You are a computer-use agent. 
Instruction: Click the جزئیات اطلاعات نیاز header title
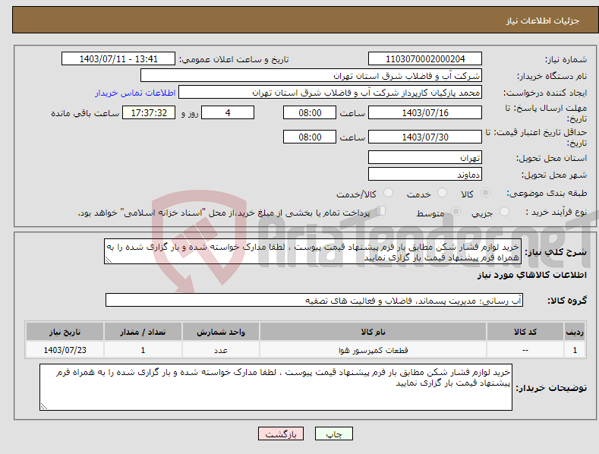pyautogui.click(x=543, y=20)
